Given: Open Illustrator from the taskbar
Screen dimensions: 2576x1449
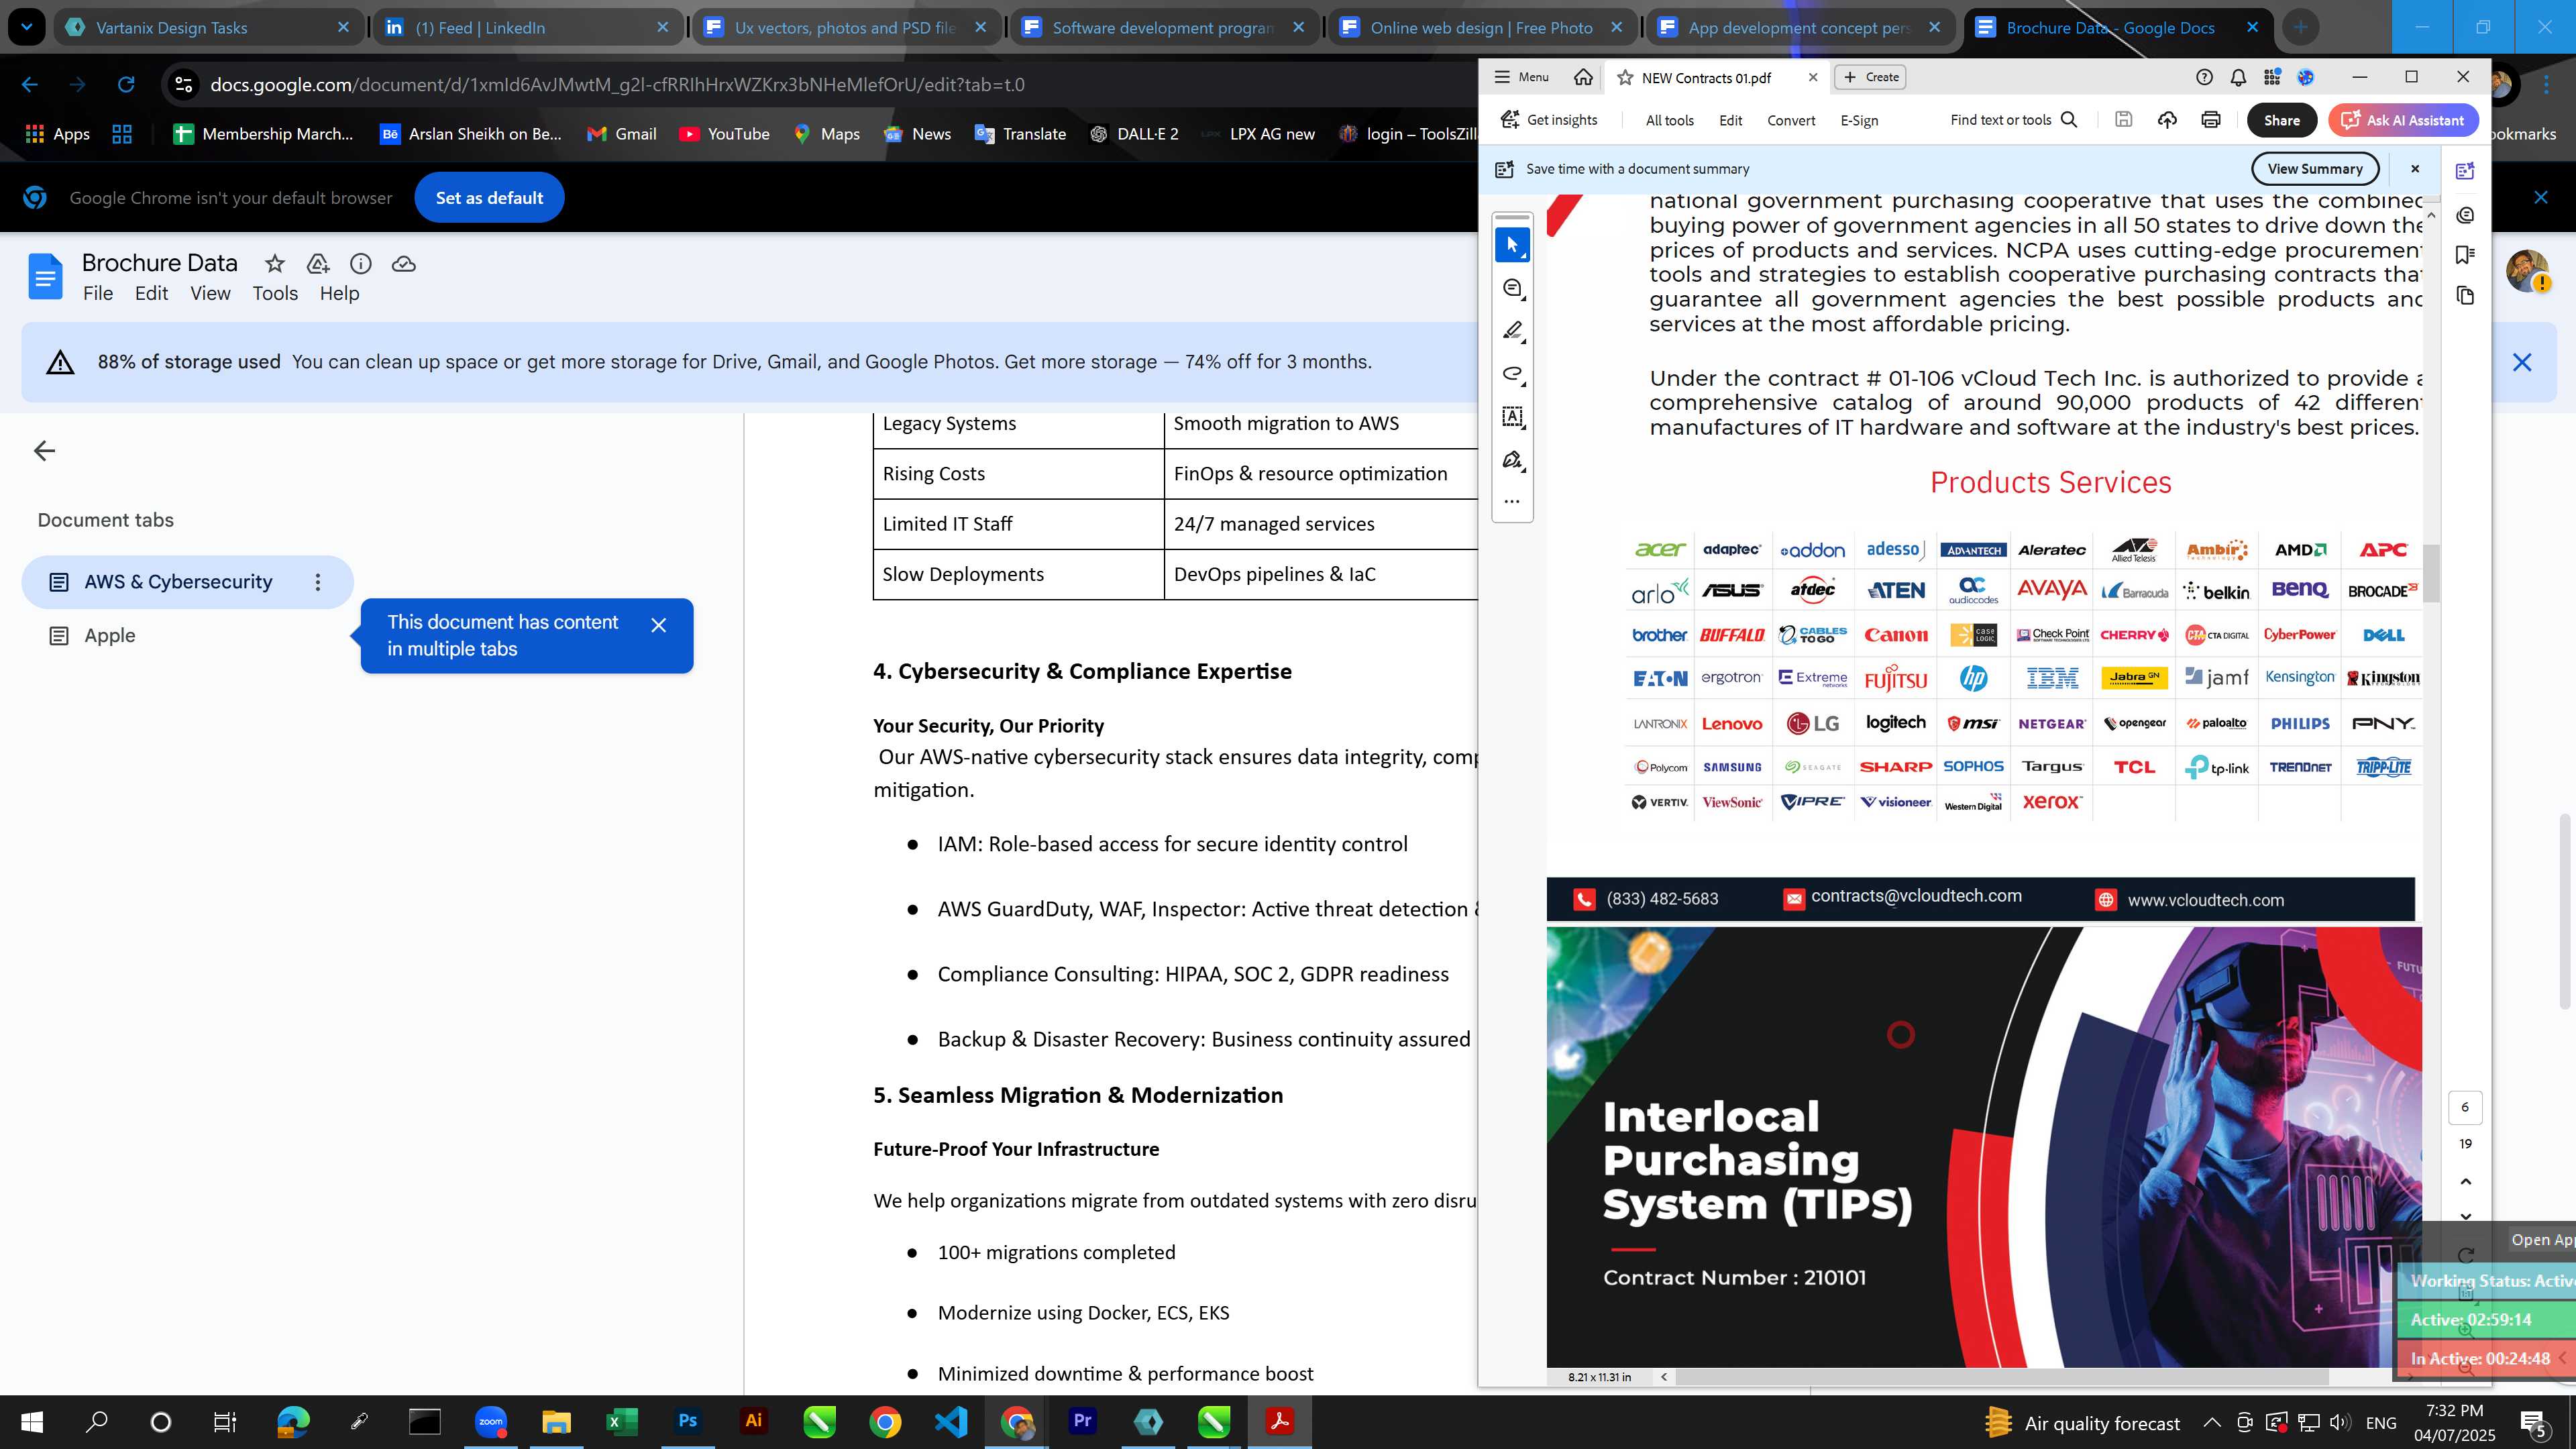Looking at the screenshot, I should [x=754, y=1421].
